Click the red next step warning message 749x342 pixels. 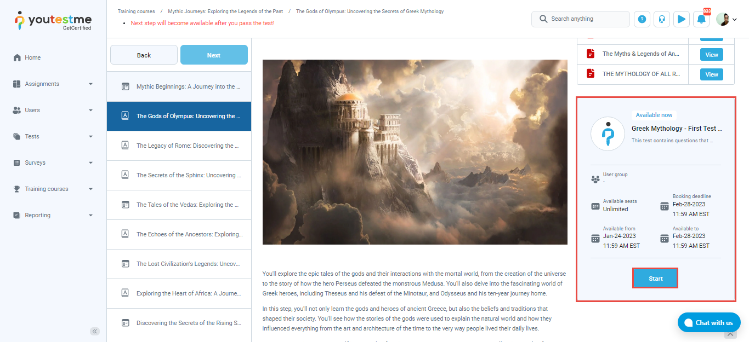202,23
